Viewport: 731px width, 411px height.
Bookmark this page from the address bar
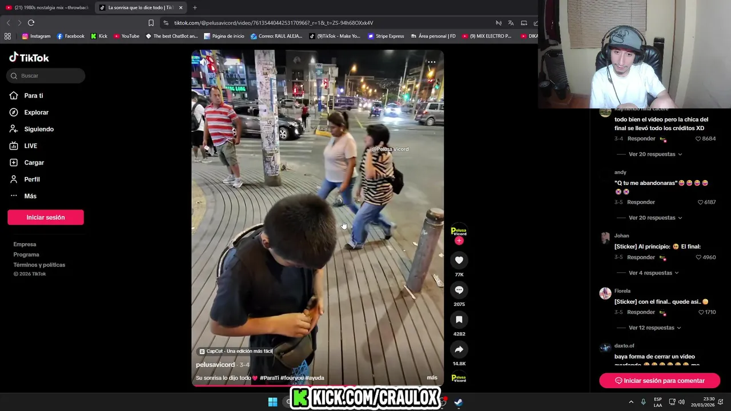pyautogui.click(x=151, y=23)
